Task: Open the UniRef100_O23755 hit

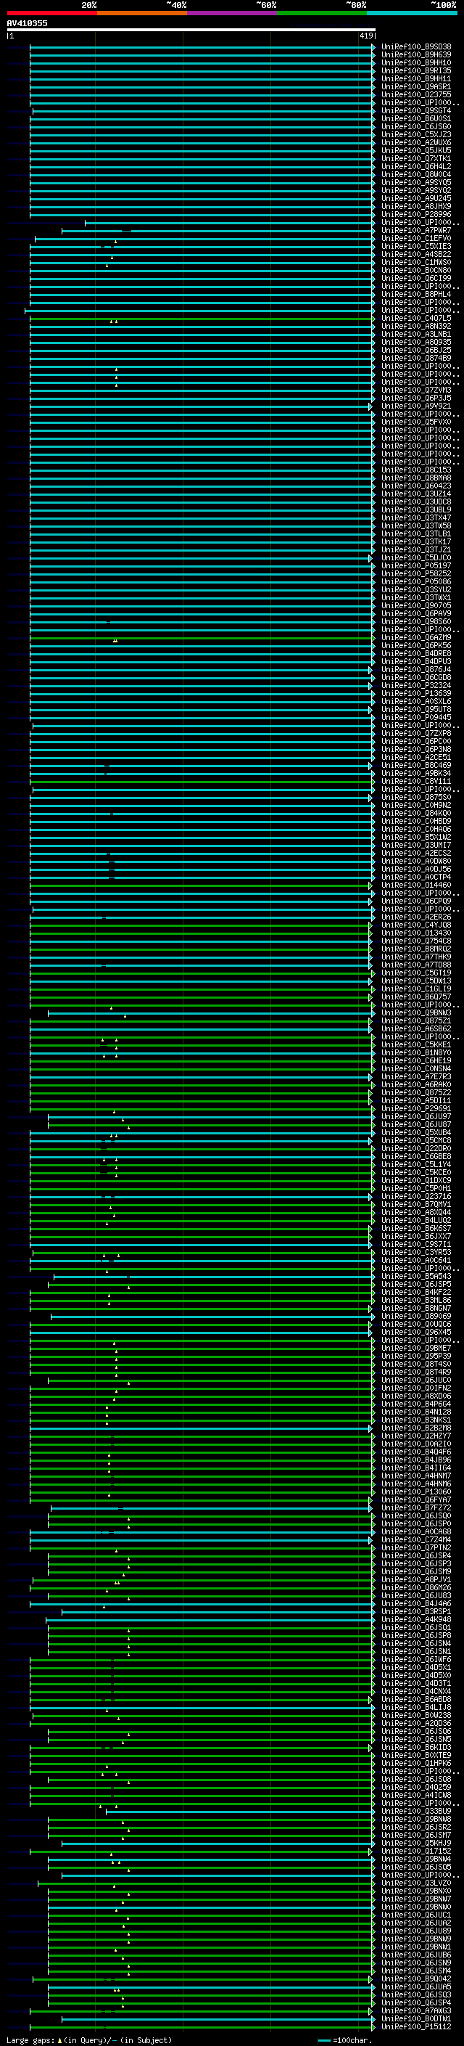Action: coord(416,94)
